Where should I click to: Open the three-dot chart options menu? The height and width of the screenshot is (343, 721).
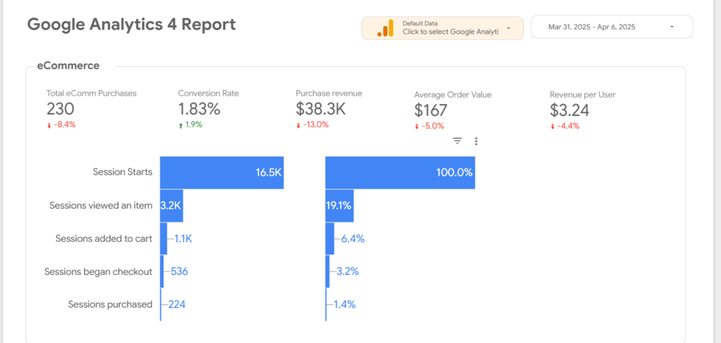tap(476, 141)
